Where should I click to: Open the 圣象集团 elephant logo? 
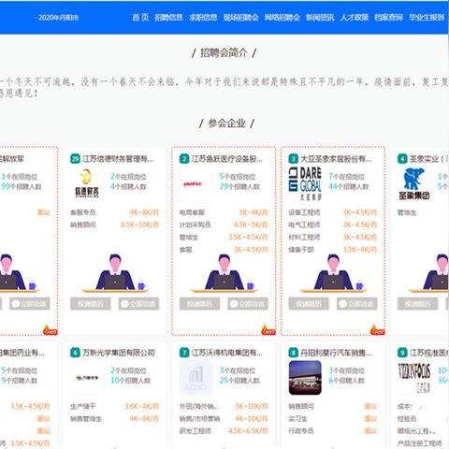413,183
